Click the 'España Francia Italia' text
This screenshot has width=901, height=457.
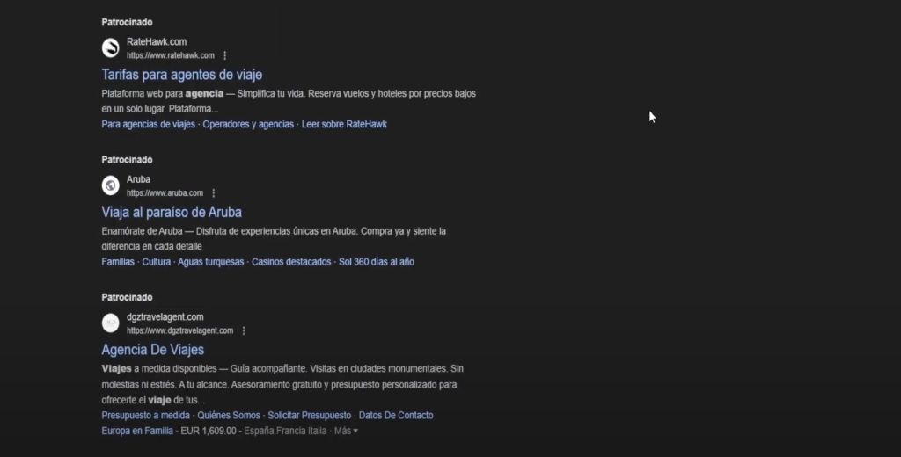pyautogui.click(x=286, y=431)
